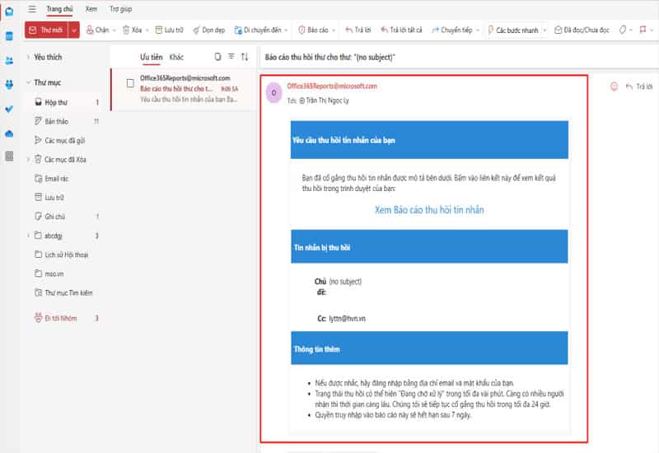Open the miso.vn folder
659x453 pixels.
click(63, 273)
